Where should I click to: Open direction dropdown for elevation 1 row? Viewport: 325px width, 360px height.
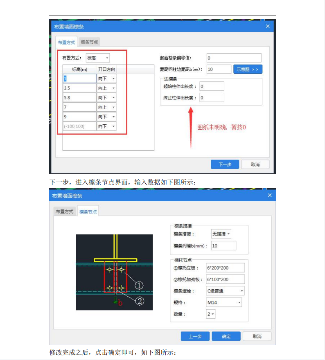(x=106, y=79)
